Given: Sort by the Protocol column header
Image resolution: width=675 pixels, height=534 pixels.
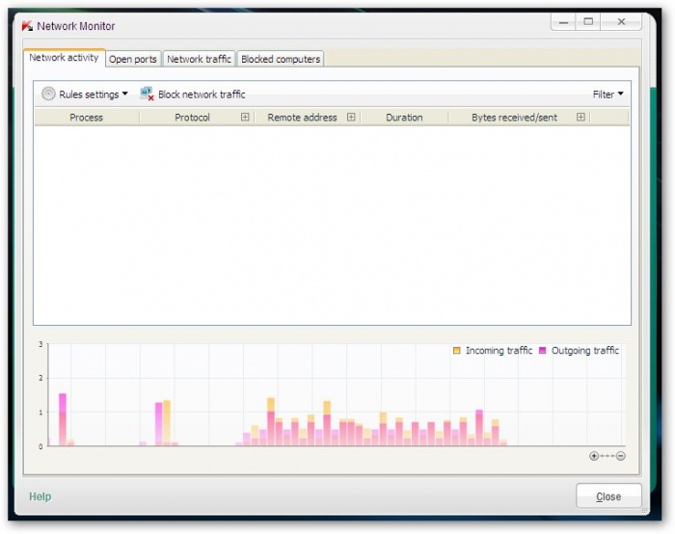Looking at the screenshot, I should point(192,118).
